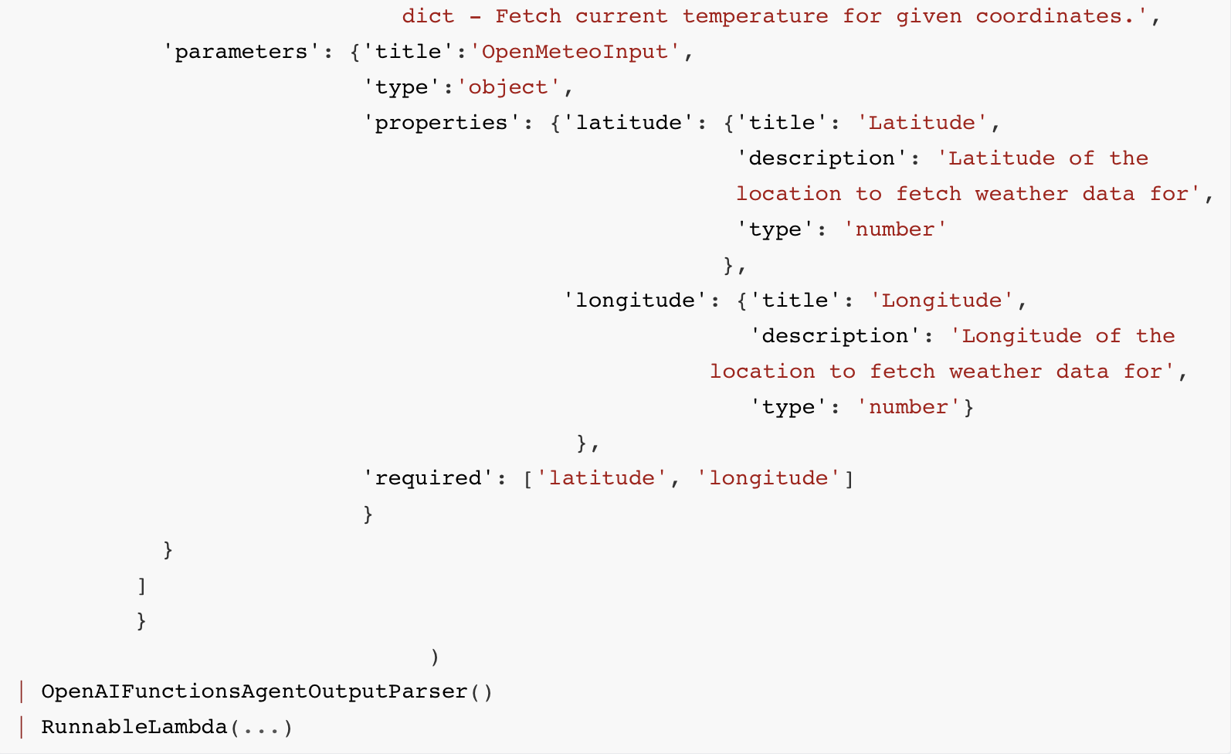This screenshot has height=754, width=1231.
Task: Click 'Fetch current temperature' docstring text
Action: pyautogui.click(x=662, y=16)
